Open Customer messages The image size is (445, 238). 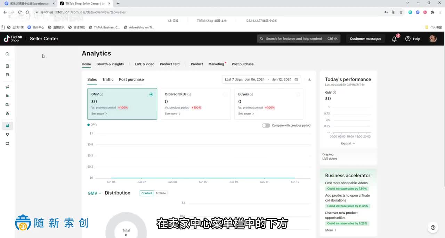coord(365,39)
